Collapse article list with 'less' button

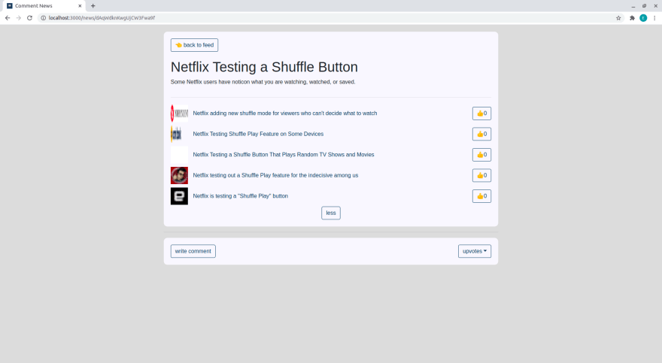[331, 213]
